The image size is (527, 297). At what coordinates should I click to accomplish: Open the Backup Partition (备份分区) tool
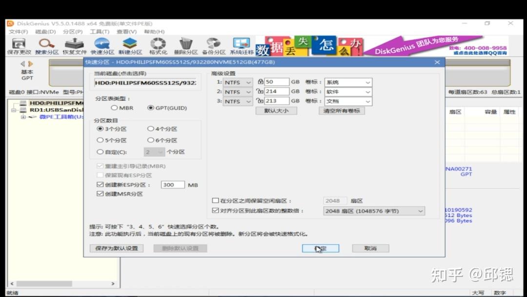click(213, 46)
